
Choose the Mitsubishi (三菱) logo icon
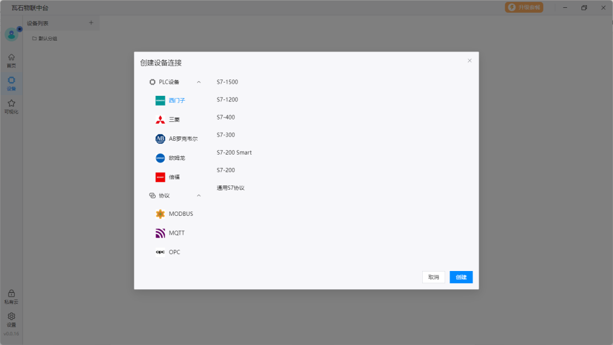[160, 119]
